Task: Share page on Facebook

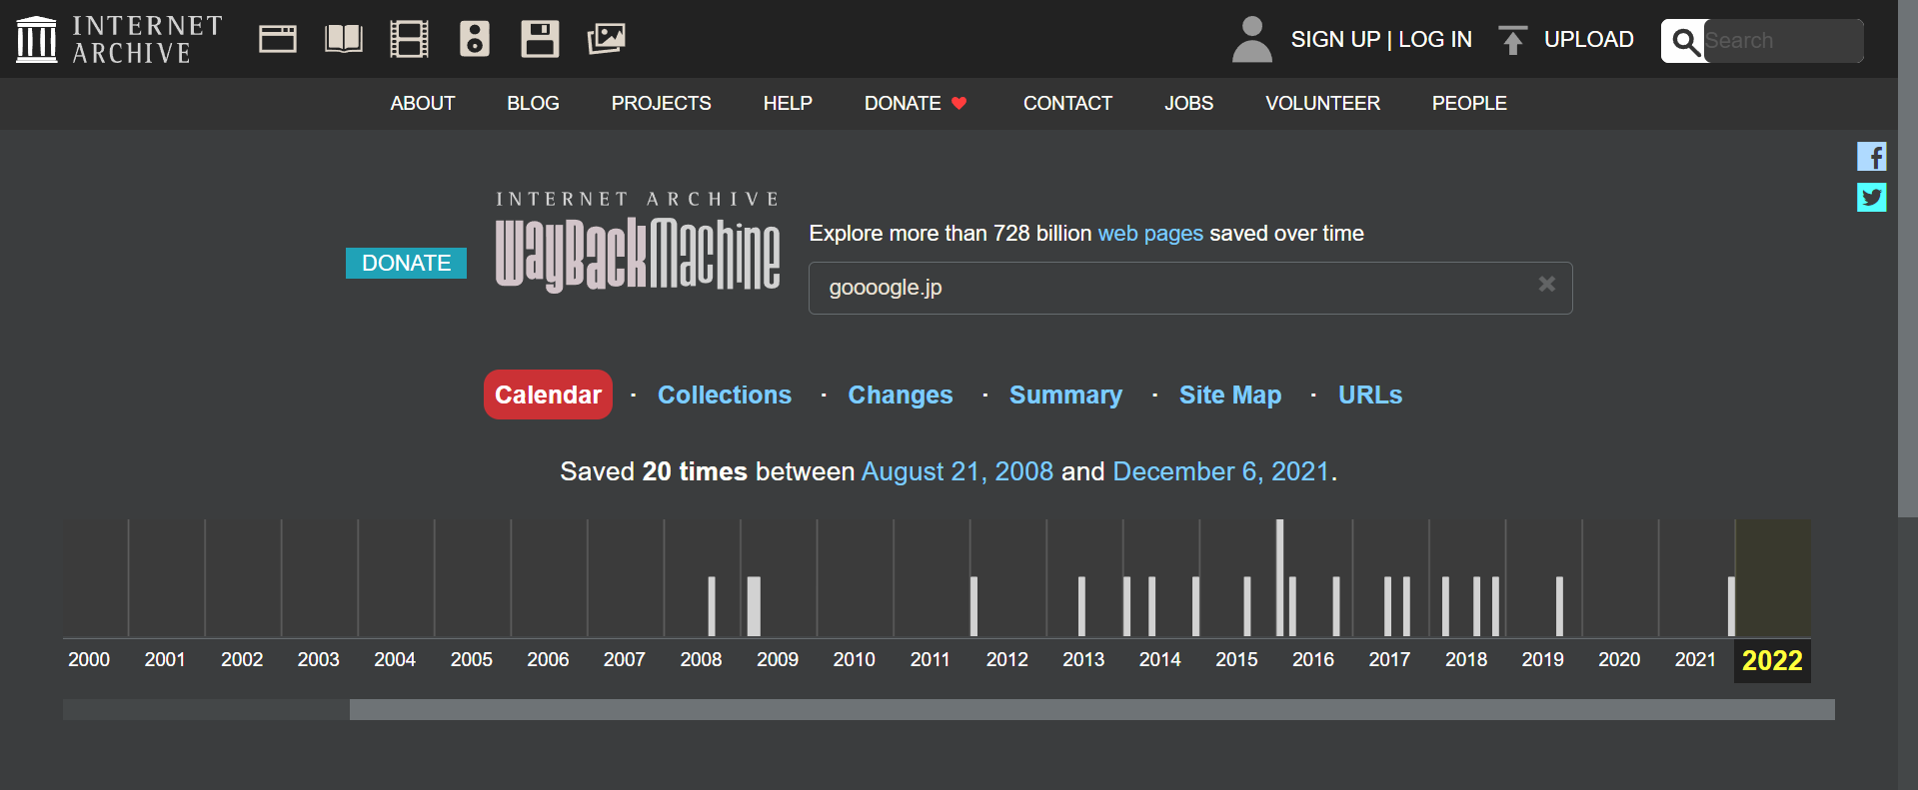Action: click(x=1871, y=157)
